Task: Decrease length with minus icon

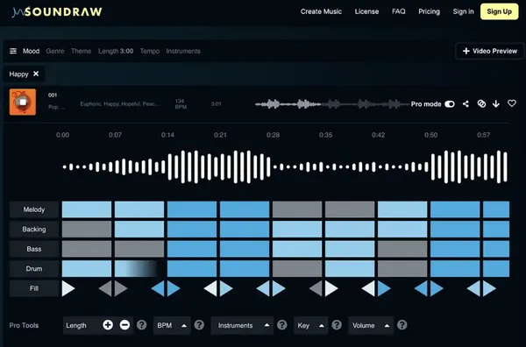Action: [x=124, y=325]
